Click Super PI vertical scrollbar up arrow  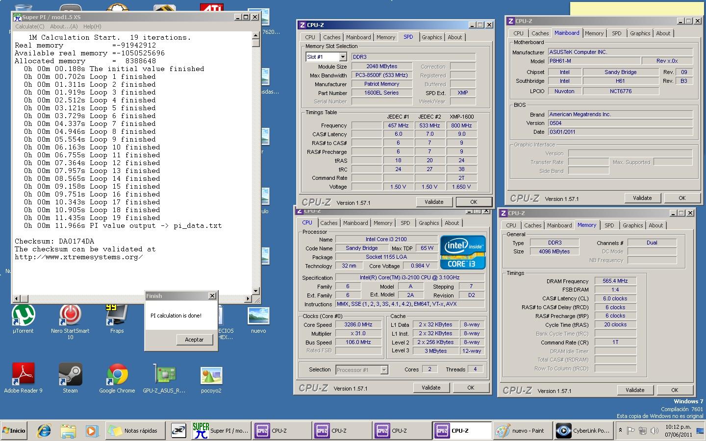tap(255, 35)
